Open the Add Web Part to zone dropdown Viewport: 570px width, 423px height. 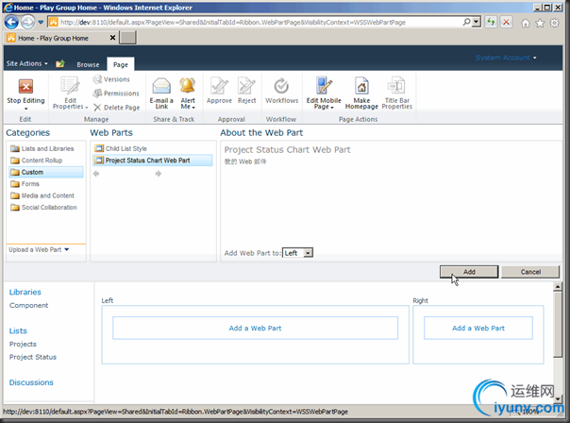[297, 253]
